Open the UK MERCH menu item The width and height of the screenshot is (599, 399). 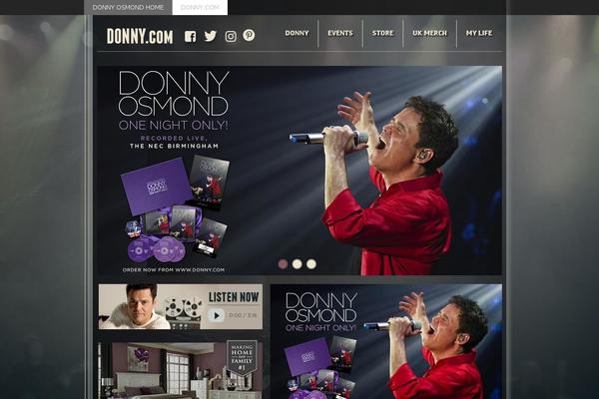[x=429, y=33]
